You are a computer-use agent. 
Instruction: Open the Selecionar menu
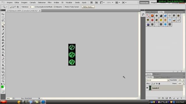(x=42, y=3)
